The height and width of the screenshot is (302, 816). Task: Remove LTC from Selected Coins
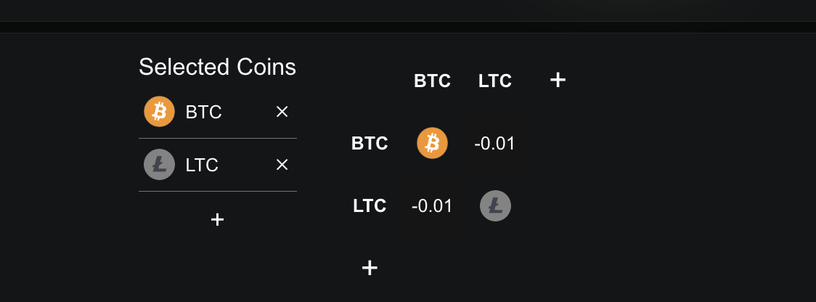point(282,165)
